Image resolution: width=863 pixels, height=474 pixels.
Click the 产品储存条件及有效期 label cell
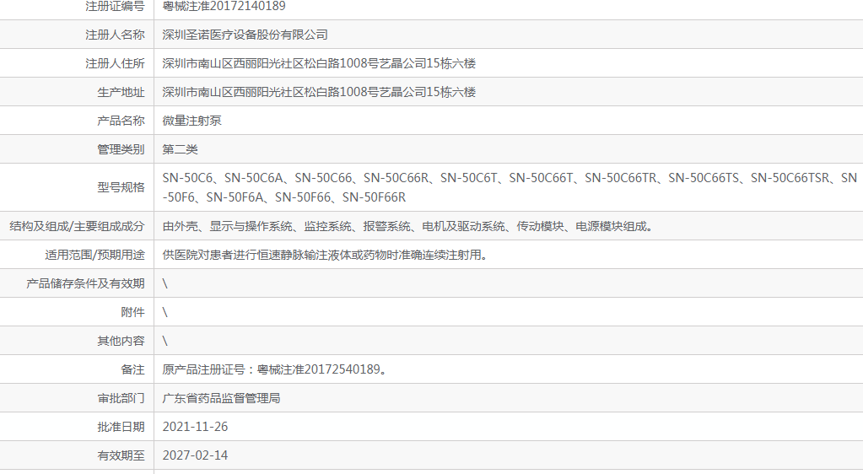coord(85,283)
